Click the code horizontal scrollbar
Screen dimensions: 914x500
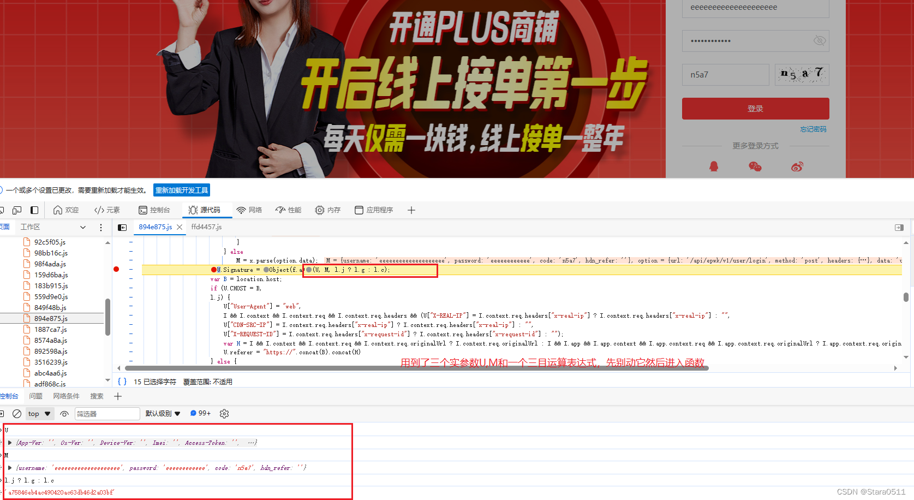click(x=417, y=368)
